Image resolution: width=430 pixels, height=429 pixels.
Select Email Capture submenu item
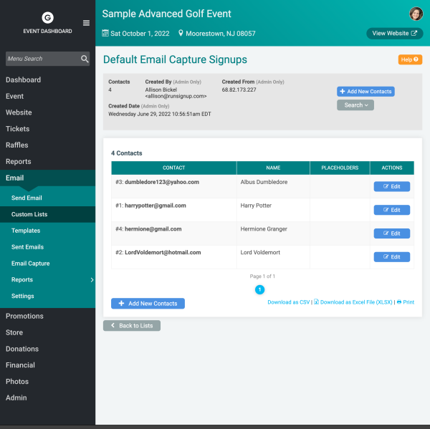point(47,264)
